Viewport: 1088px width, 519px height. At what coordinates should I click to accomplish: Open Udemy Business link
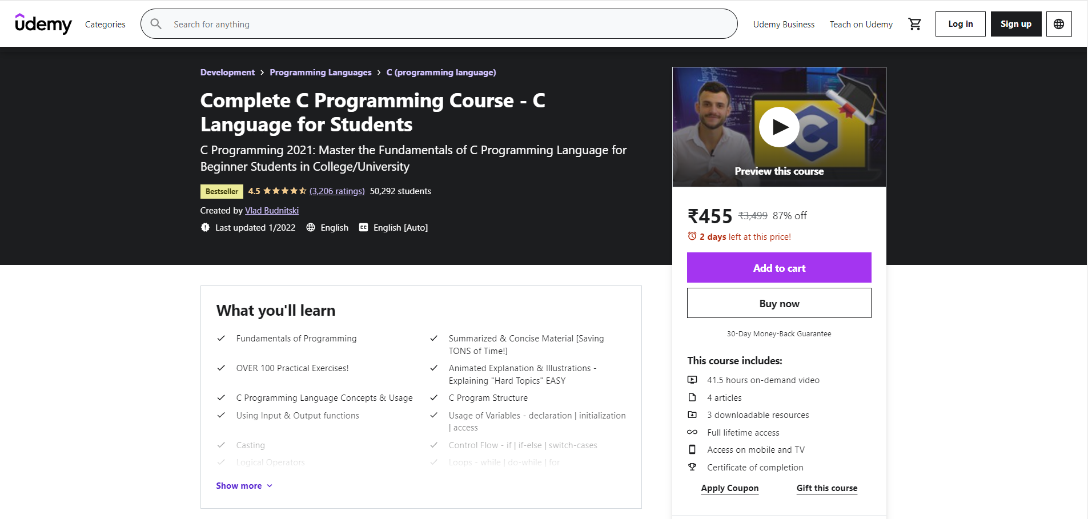784,24
